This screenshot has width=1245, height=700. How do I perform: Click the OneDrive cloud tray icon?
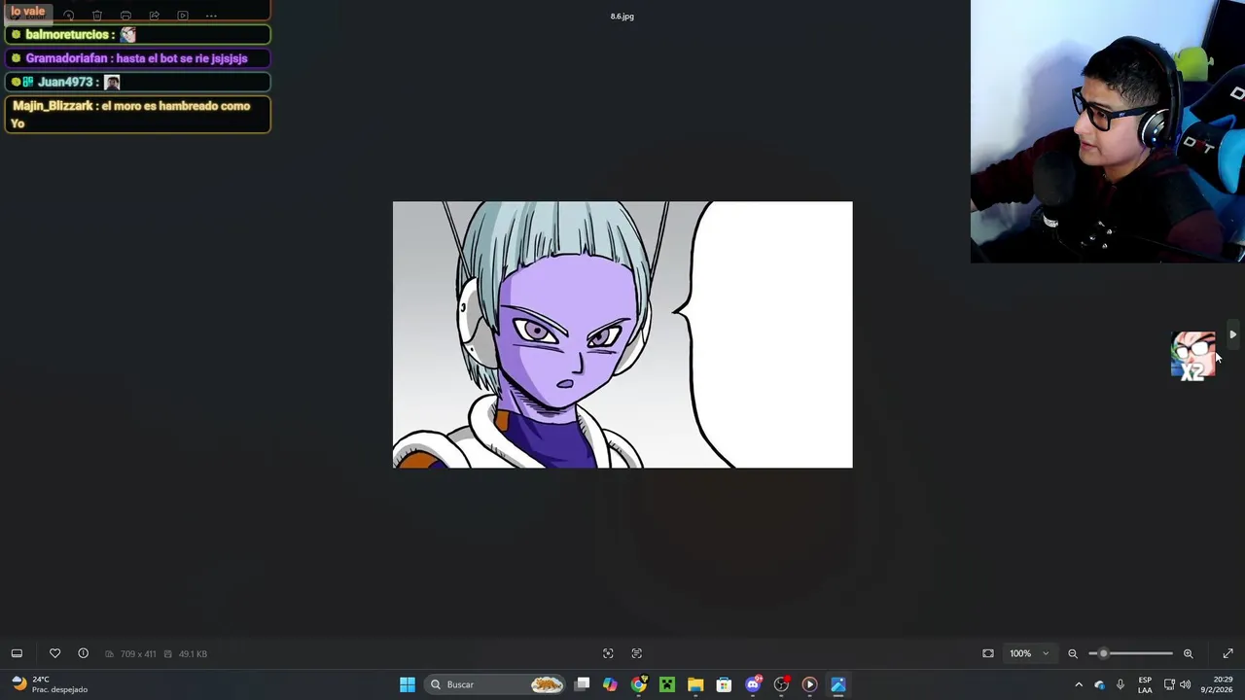(1100, 684)
